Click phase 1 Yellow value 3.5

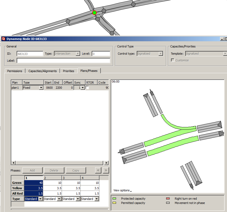(x=34, y=188)
